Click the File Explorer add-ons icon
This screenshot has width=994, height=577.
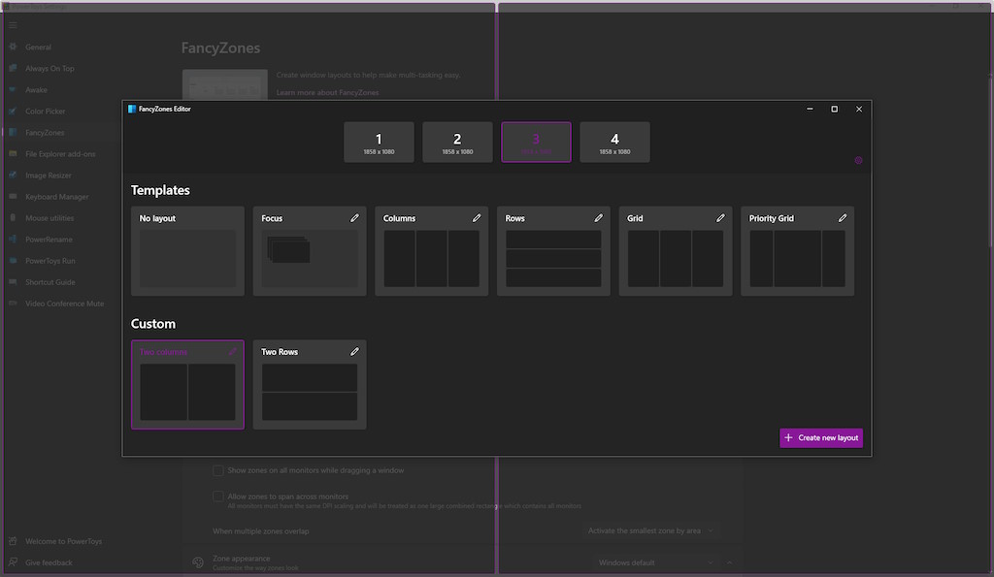tap(13, 154)
